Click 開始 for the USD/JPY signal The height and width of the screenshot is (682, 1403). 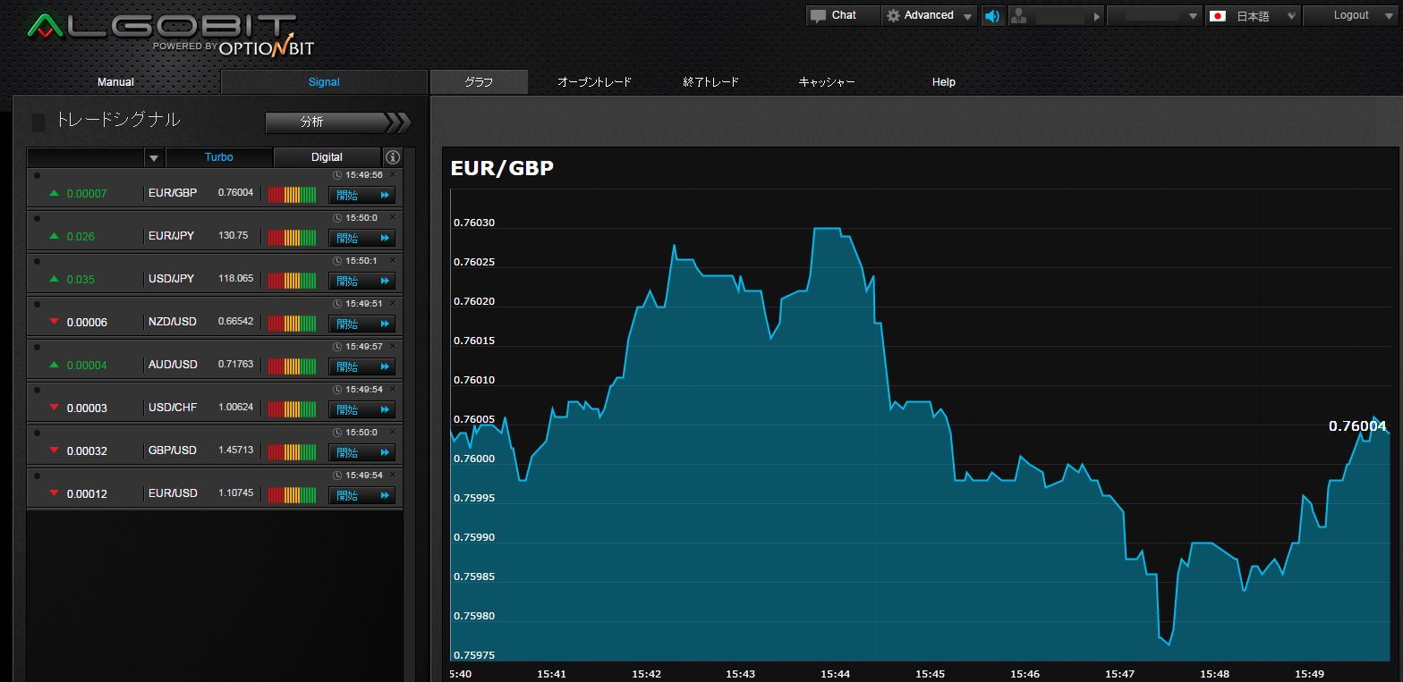(361, 281)
